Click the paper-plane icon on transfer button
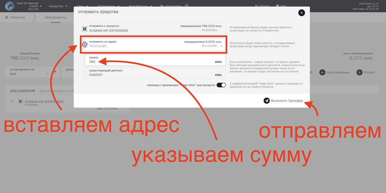 tap(267, 101)
